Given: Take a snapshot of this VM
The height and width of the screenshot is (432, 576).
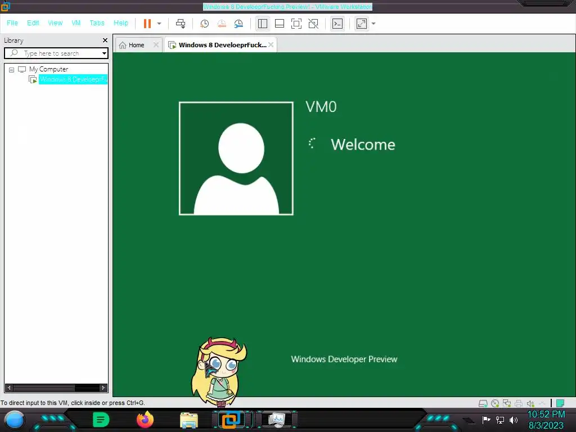Looking at the screenshot, I should (x=204, y=24).
